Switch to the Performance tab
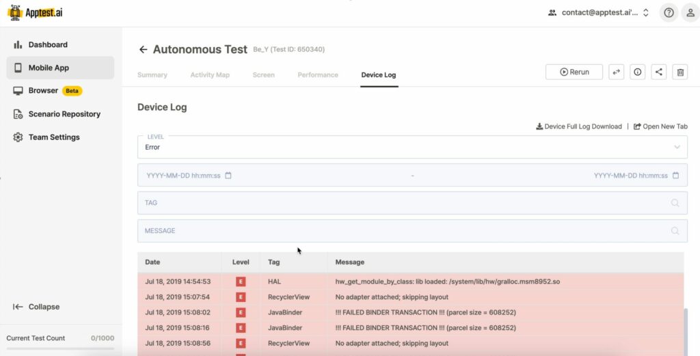700x356 pixels. tap(318, 75)
